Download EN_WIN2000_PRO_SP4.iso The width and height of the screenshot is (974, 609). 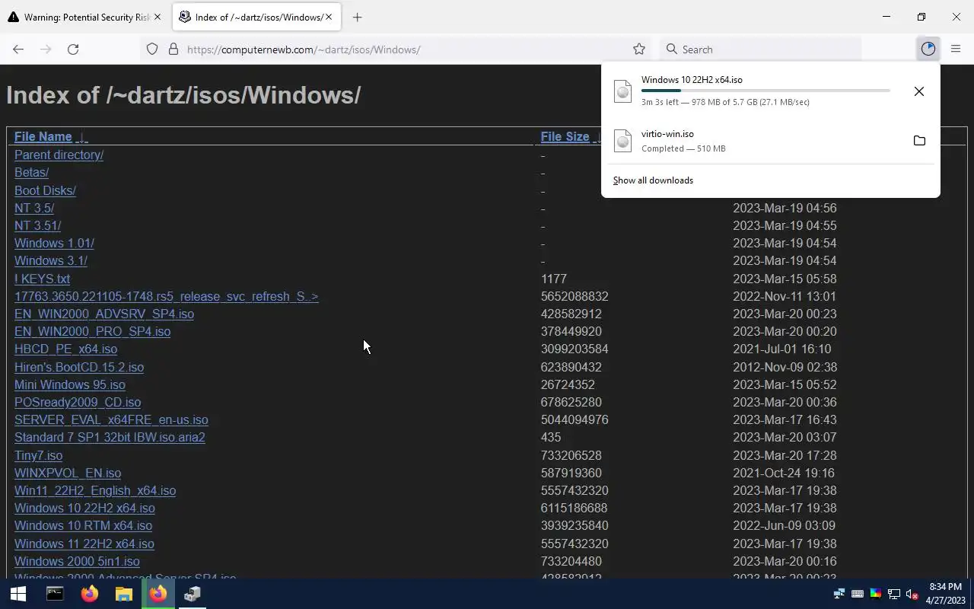tap(92, 331)
